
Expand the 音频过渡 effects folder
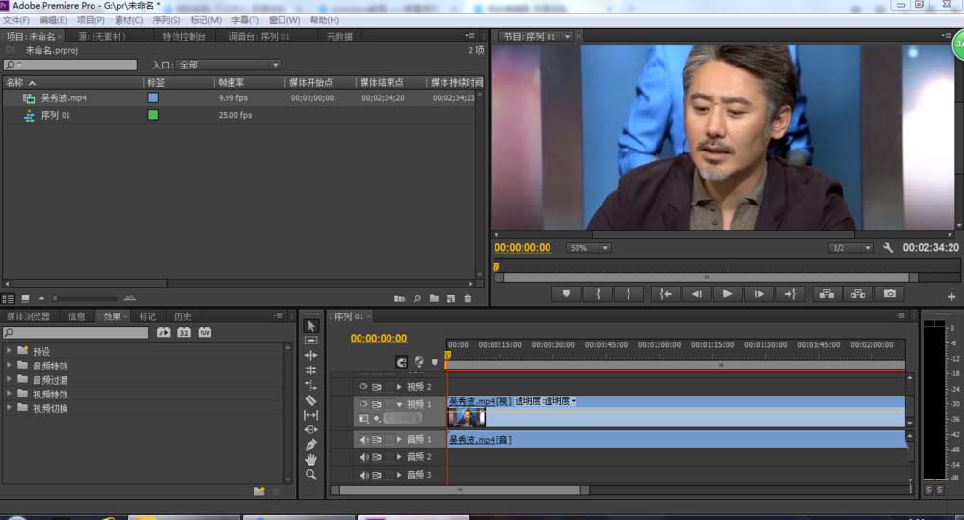click(x=9, y=378)
